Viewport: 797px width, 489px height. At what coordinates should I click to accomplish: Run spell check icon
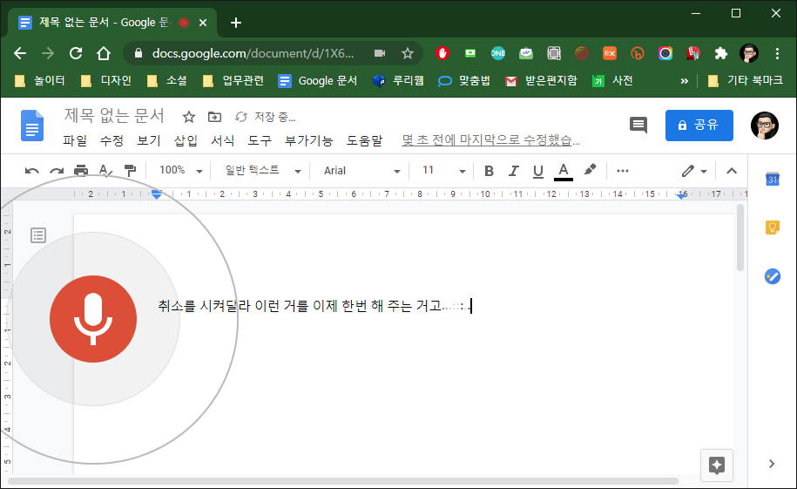[x=105, y=171]
